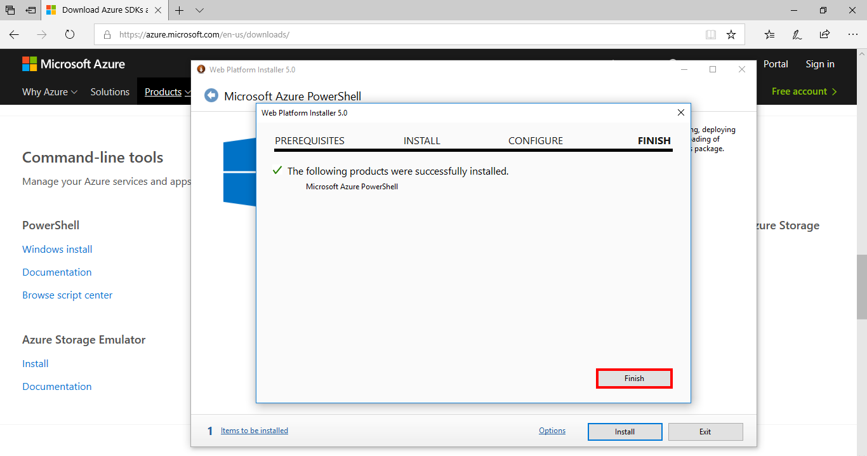Select the INSTALL step label

pos(422,141)
